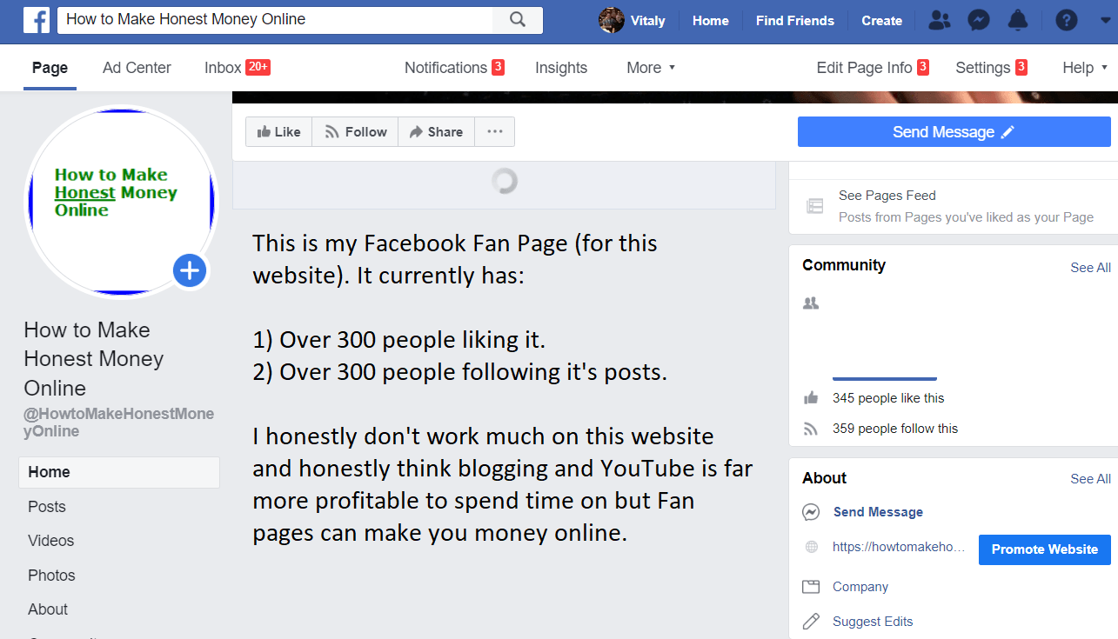Open the Insights tab
Image resolution: width=1118 pixels, height=639 pixels.
[561, 68]
